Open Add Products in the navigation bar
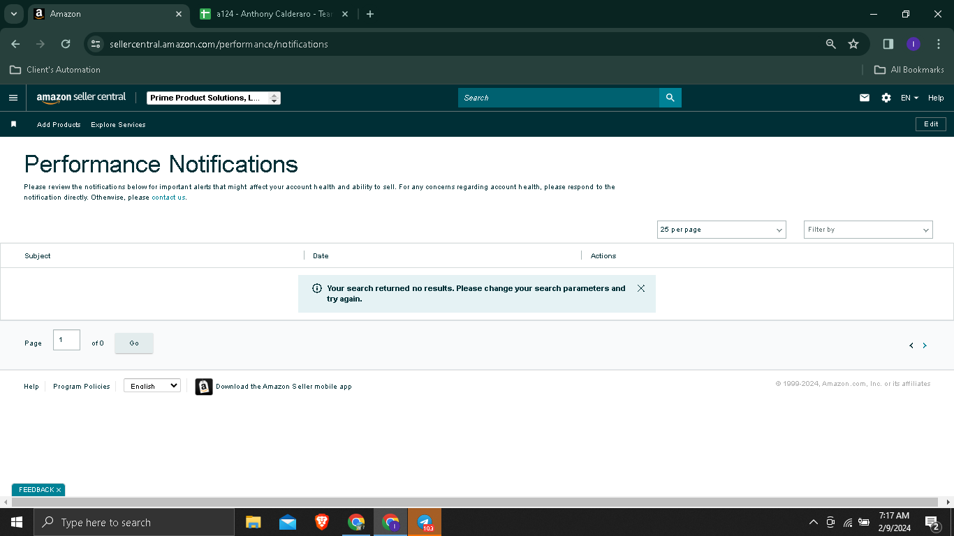The height and width of the screenshot is (536, 954). tap(59, 124)
